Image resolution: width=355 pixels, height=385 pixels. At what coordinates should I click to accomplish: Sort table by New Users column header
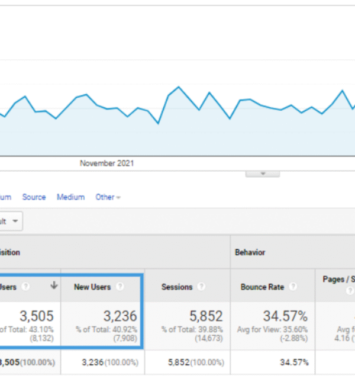(92, 287)
